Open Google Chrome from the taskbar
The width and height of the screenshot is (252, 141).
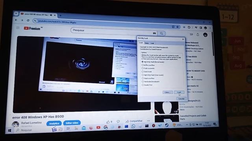pos(106,127)
